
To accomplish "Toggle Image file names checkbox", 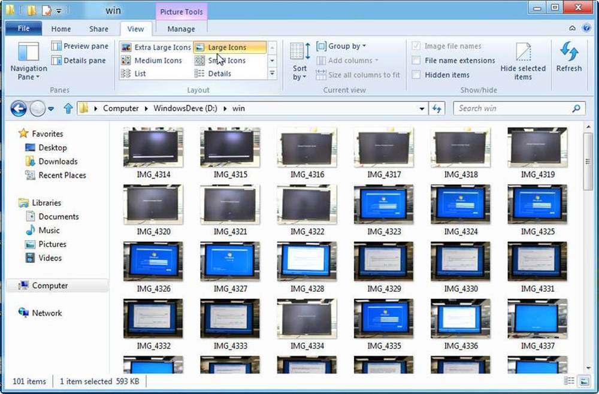I will point(416,46).
